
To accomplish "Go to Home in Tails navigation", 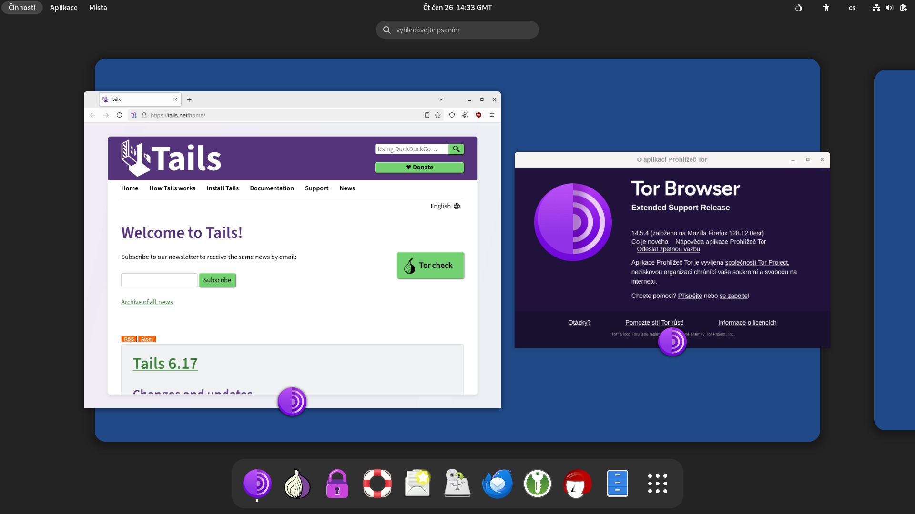I will (130, 188).
